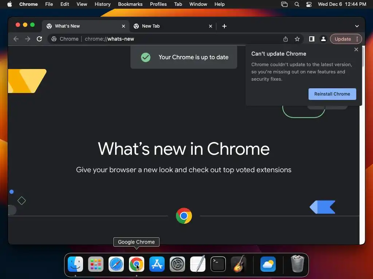The width and height of the screenshot is (373, 279).
Task: Click the Chrome logo on the page
Action: (184, 216)
